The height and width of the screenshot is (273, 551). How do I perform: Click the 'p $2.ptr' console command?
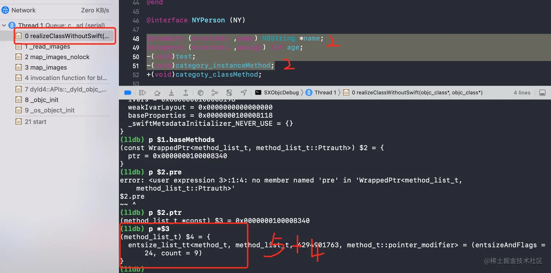point(165,213)
